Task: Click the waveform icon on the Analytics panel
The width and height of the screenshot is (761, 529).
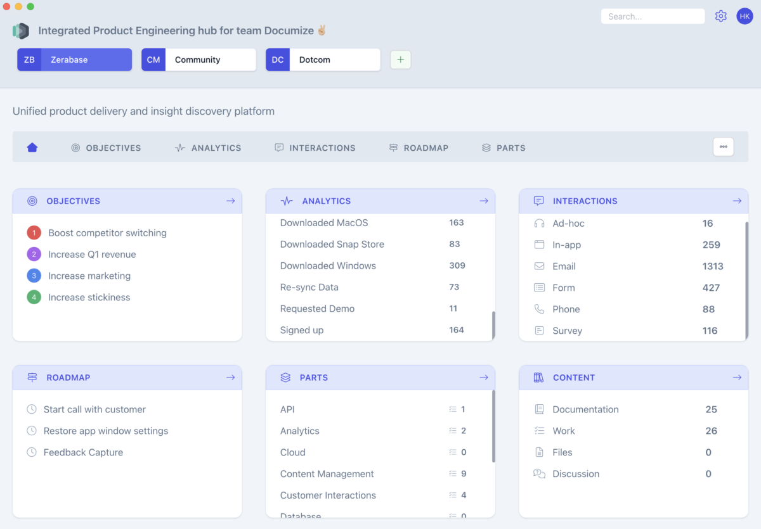Action: 287,200
